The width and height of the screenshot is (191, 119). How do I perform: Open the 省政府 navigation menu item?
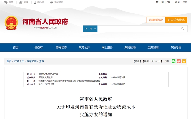[38, 47]
